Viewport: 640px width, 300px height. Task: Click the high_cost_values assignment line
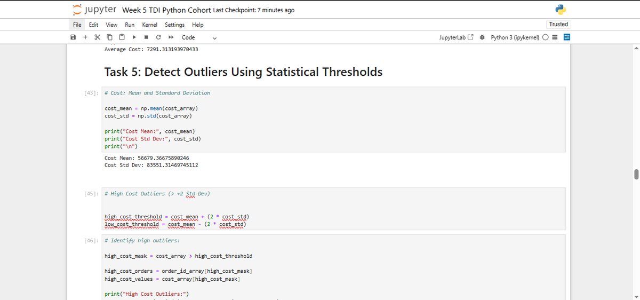(x=172, y=279)
